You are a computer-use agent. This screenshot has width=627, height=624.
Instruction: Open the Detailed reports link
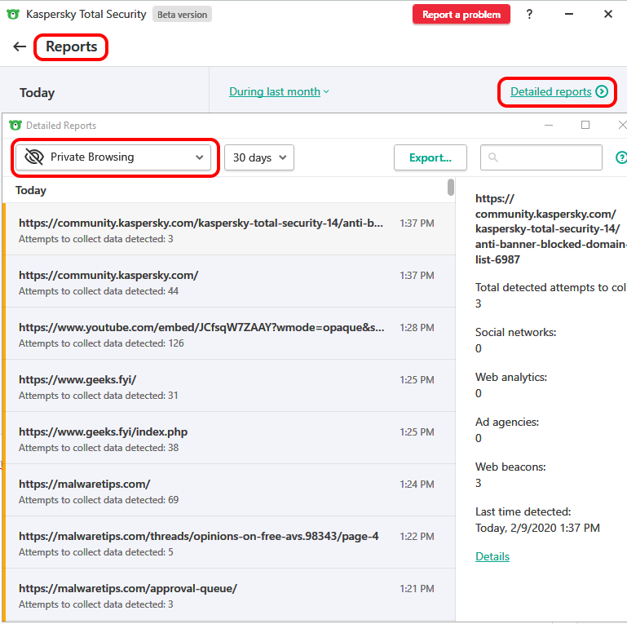pyautogui.click(x=550, y=91)
